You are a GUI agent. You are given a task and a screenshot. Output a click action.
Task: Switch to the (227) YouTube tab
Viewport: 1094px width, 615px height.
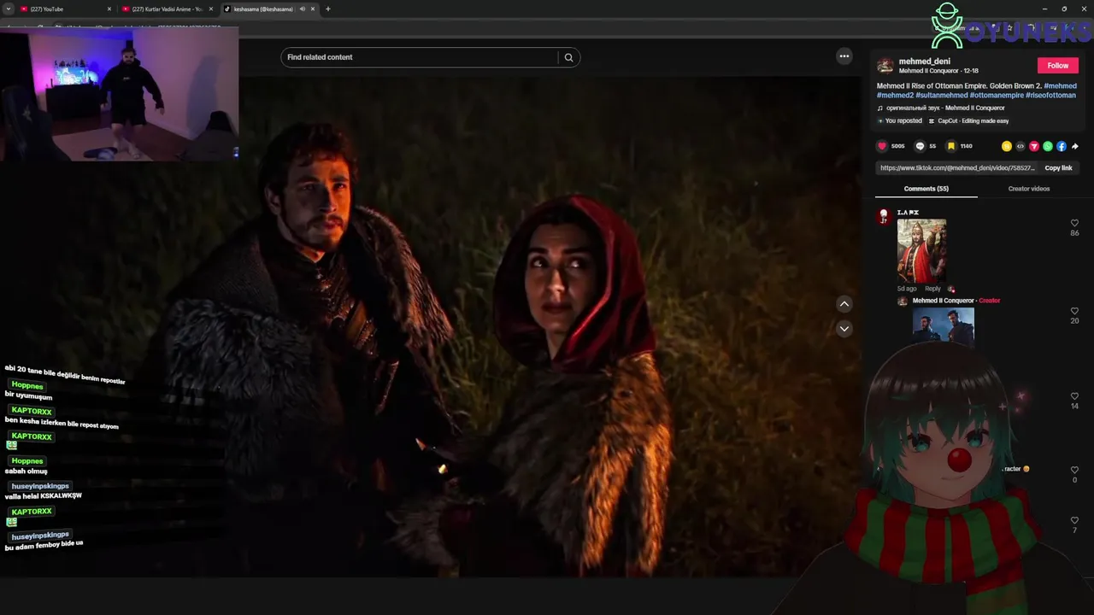pyautogui.click(x=66, y=9)
